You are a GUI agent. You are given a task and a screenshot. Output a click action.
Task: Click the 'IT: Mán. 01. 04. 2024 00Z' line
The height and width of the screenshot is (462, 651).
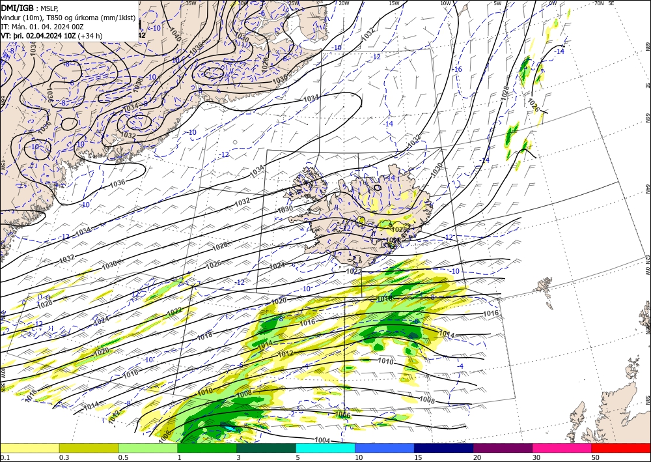click(x=42, y=27)
